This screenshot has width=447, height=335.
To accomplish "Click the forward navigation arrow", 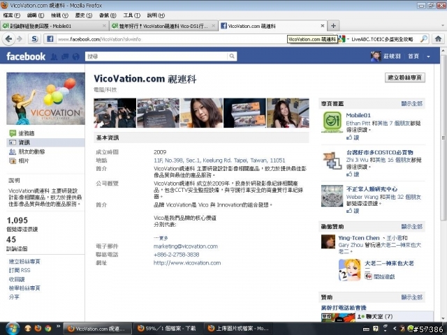I will pyautogui.click(x=20, y=39).
